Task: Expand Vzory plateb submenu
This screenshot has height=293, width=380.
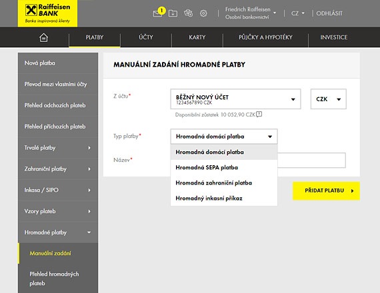Action: tap(58, 211)
